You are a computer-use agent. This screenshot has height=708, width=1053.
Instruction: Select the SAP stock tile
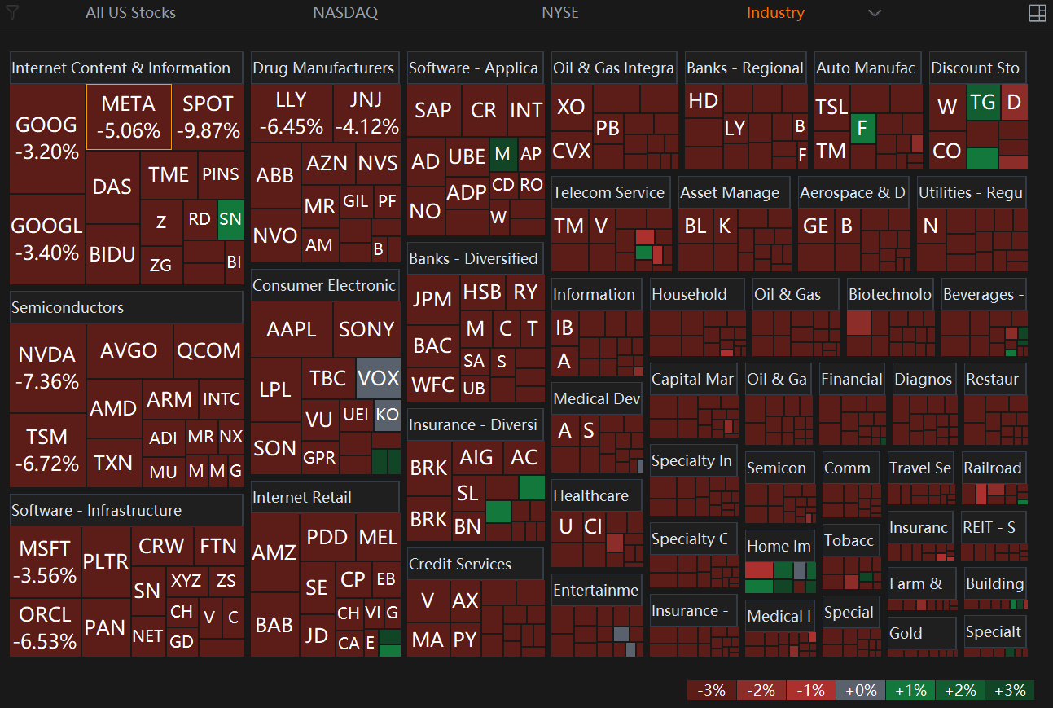pos(433,111)
